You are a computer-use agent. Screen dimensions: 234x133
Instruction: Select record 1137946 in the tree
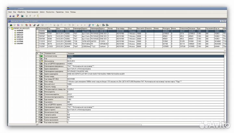click(20, 41)
